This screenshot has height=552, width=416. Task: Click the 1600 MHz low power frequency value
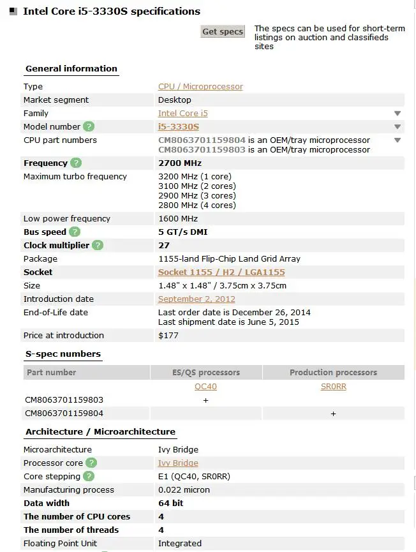(178, 219)
